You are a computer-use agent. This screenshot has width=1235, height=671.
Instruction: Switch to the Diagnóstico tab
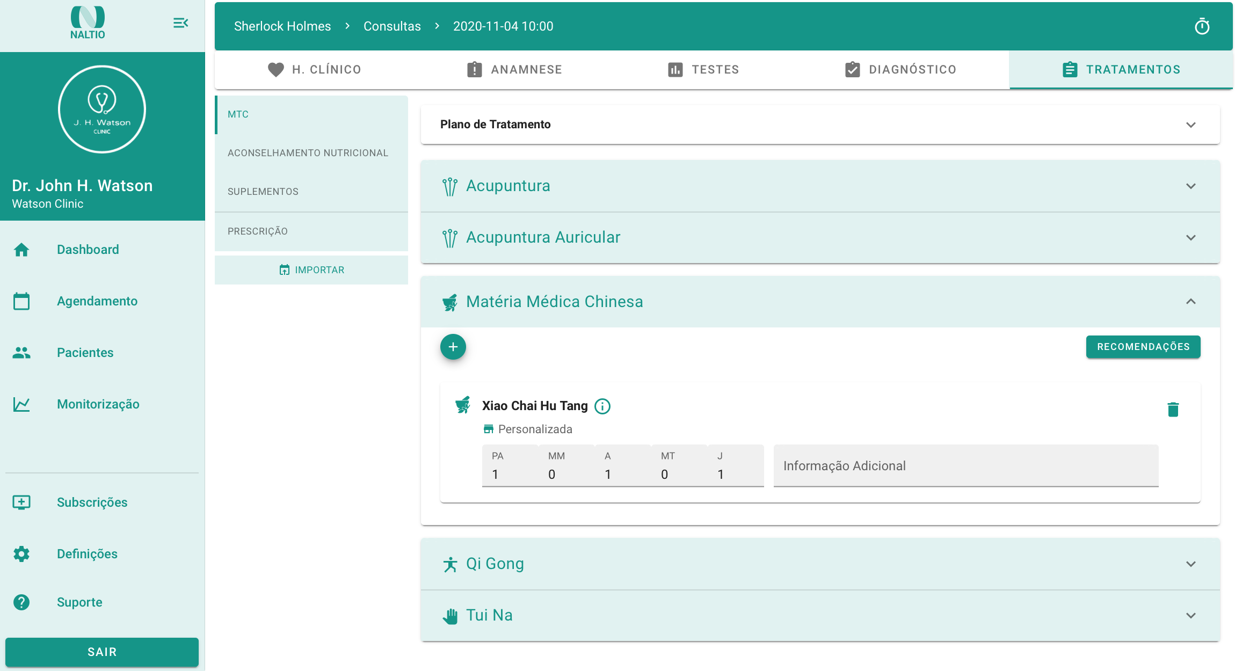[900, 70]
